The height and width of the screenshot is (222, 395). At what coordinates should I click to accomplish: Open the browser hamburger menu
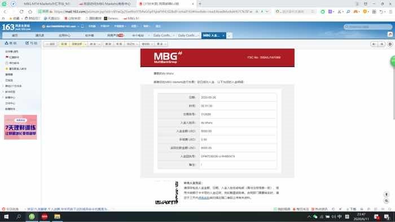(390, 12)
